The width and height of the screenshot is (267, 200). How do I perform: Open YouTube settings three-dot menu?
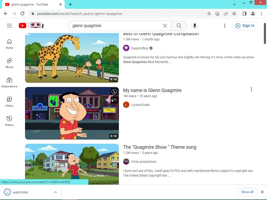(x=225, y=26)
